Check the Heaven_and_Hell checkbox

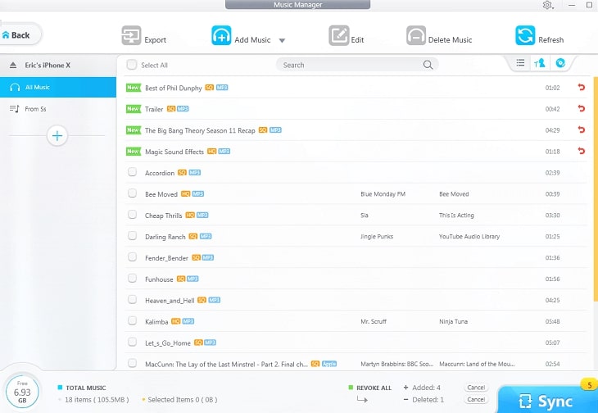coord(133,300)
